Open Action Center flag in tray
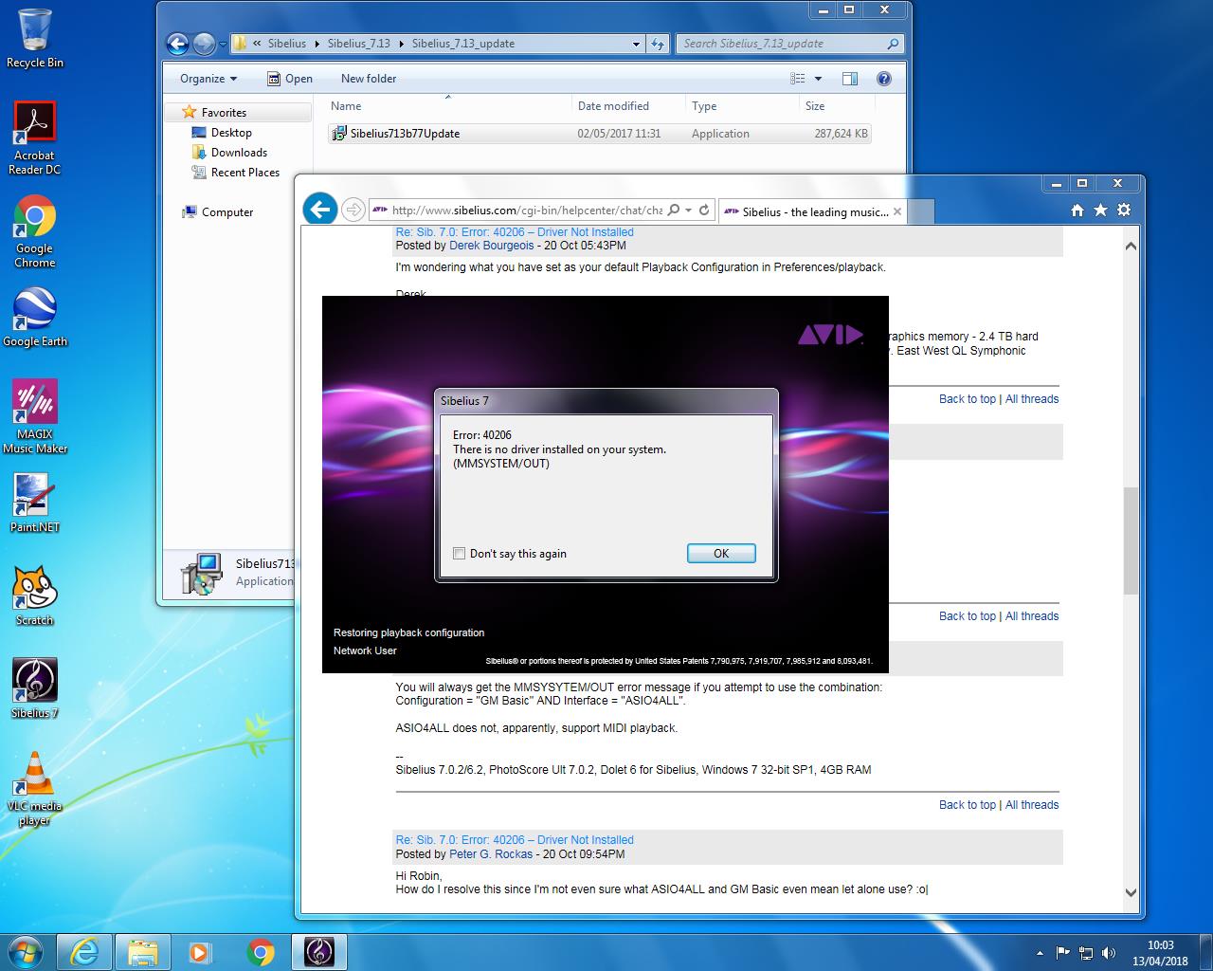The image size is (1213, 971). click(x=1062, y=953)
